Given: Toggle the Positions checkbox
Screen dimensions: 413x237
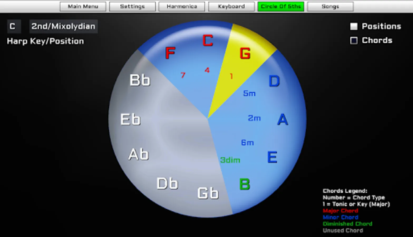Looking at the screenshot, I should pyautogui.click(x=354, y=26).
